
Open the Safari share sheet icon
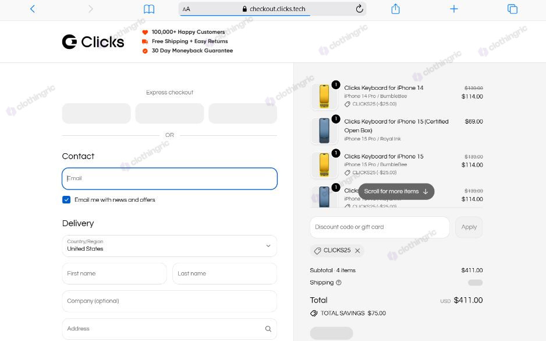(395, 9)
